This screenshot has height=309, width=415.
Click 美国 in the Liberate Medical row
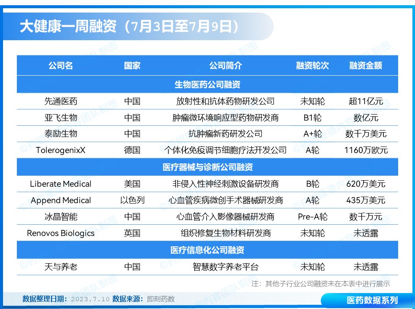click(132, 184)
